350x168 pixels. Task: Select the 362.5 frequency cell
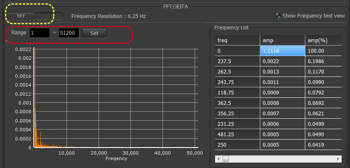[x=237, y=102]
